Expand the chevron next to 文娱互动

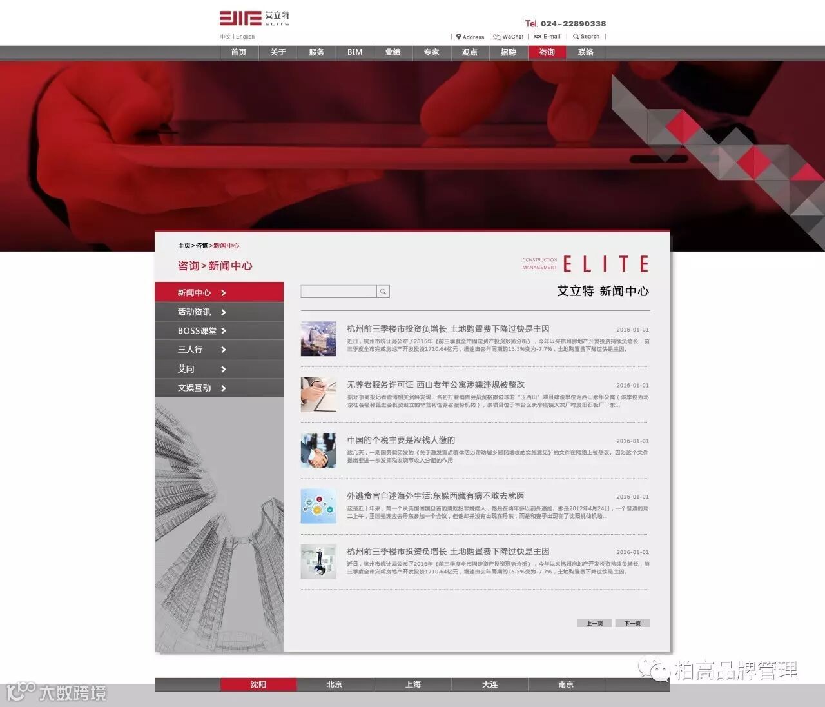coord(224,388)
